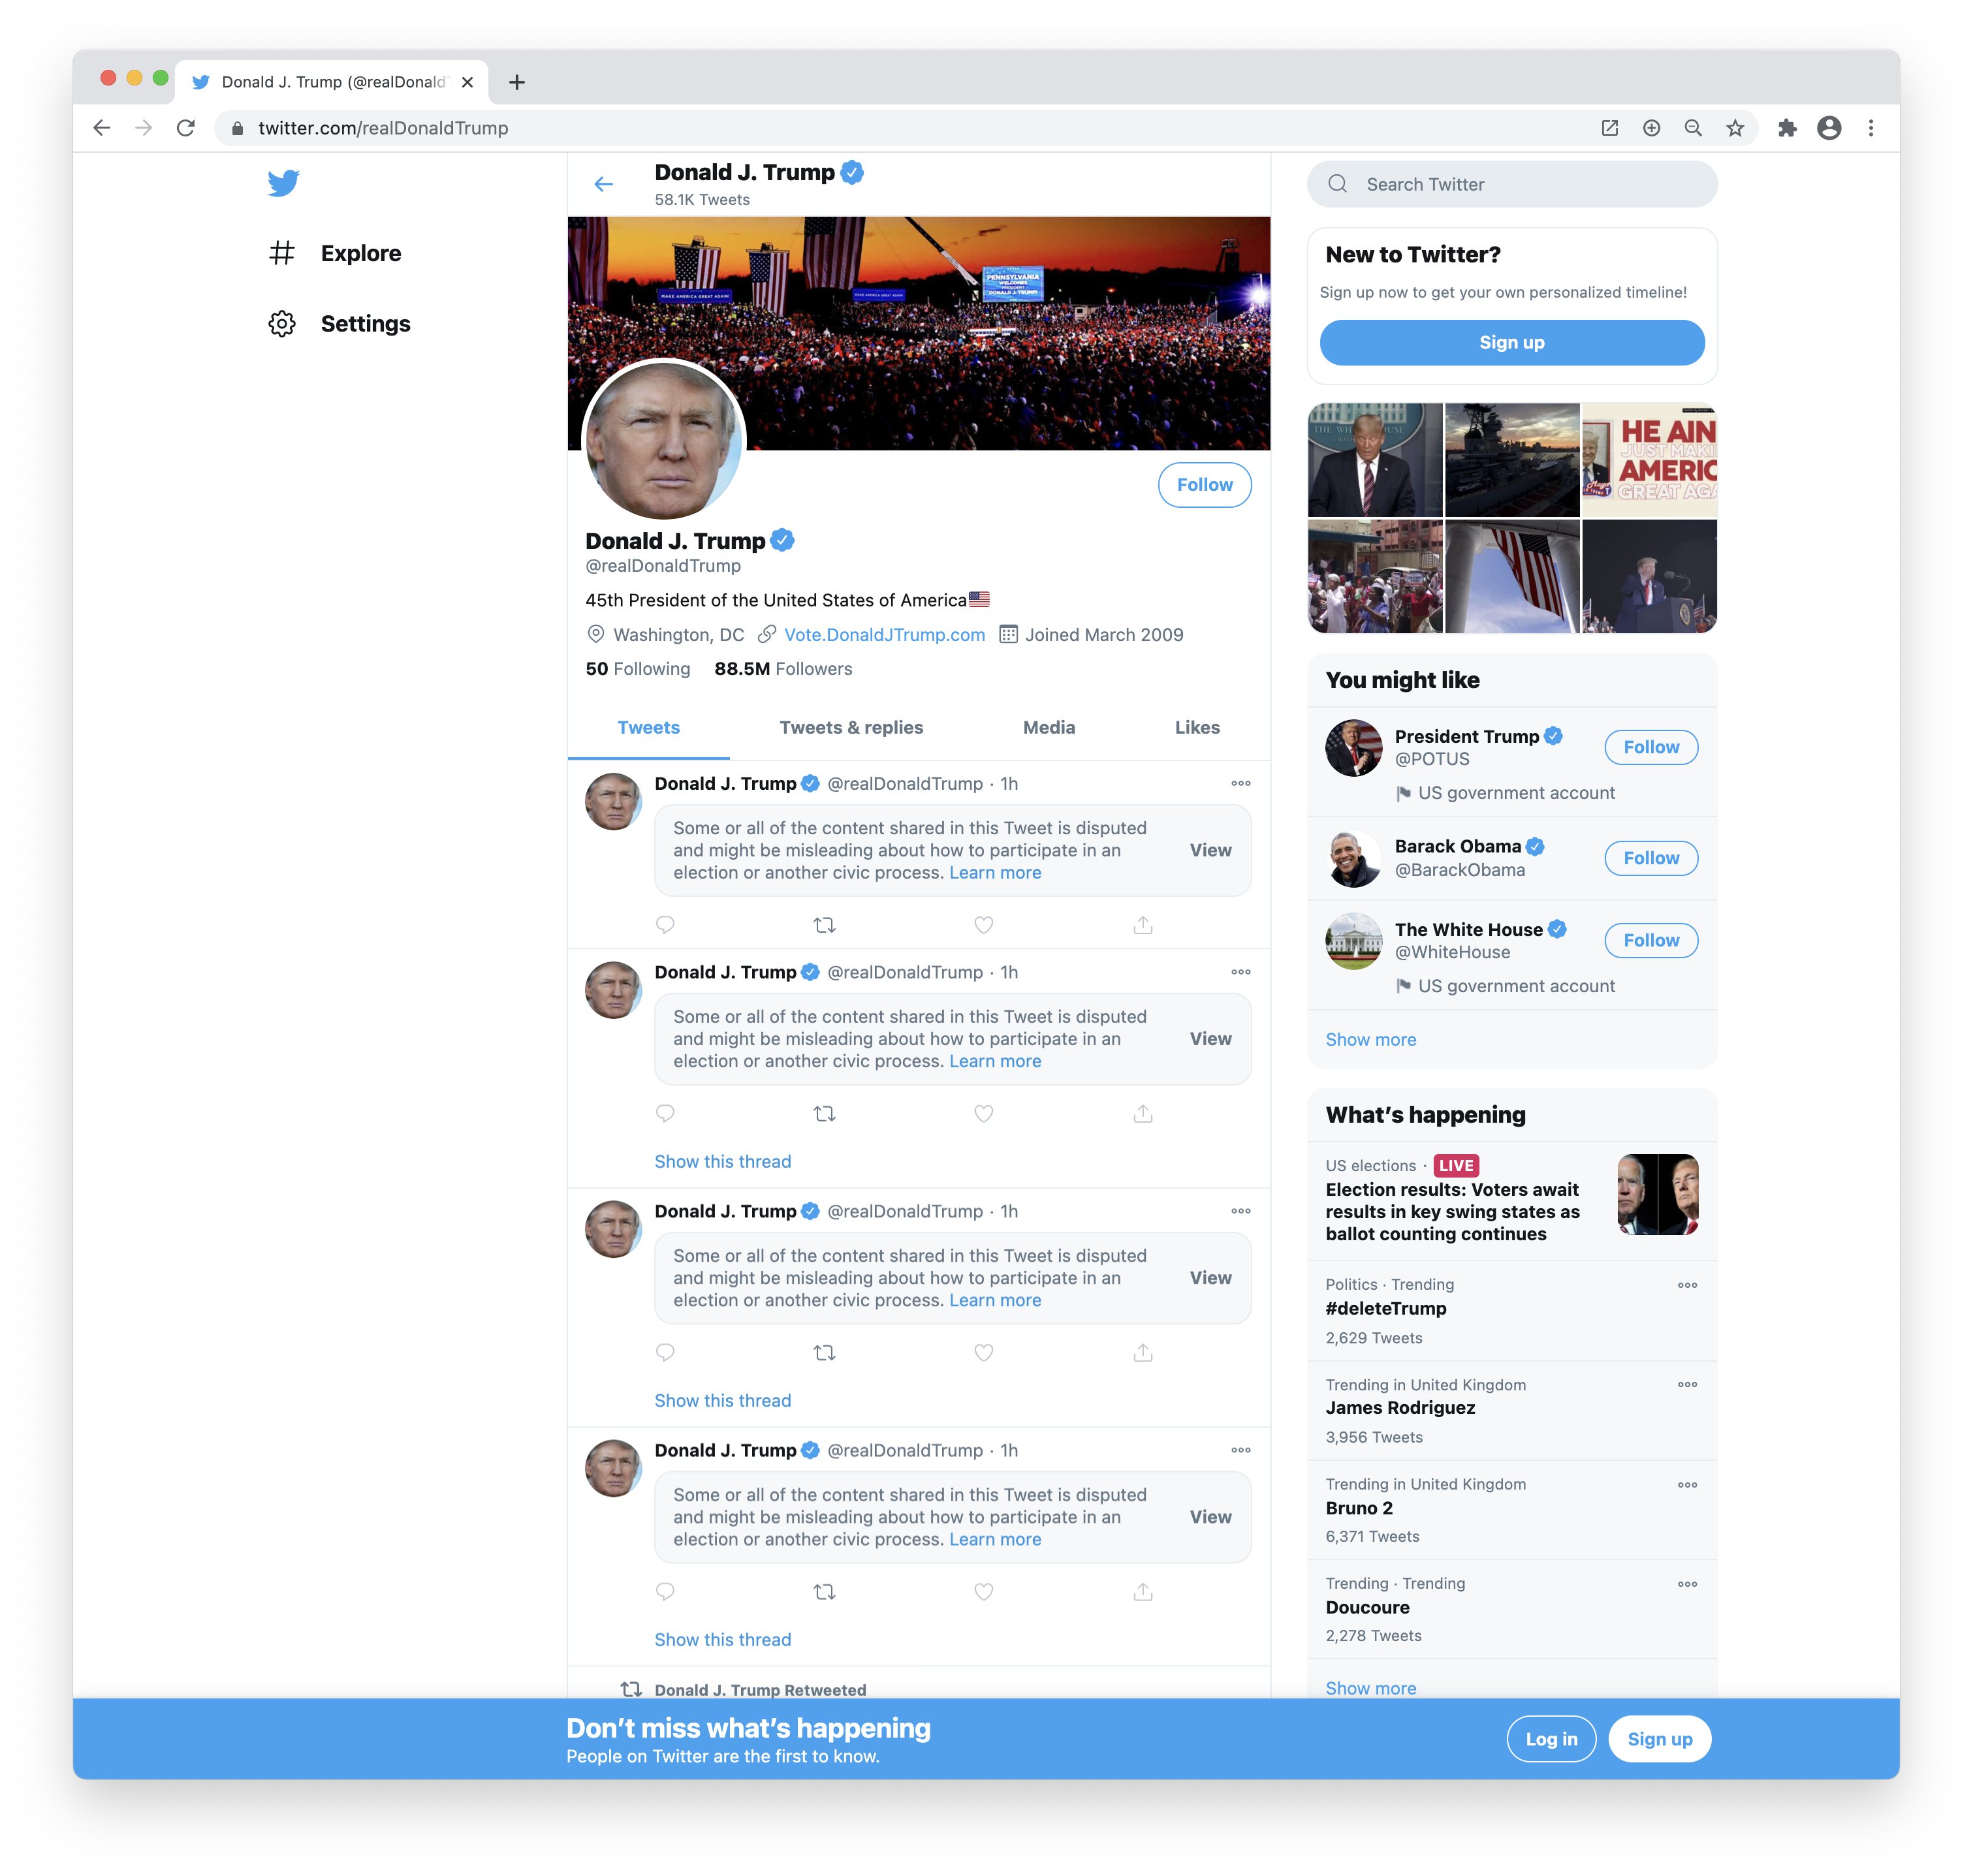
Task: Show this thread under fourth tweet
Action: pos(722,1640)
